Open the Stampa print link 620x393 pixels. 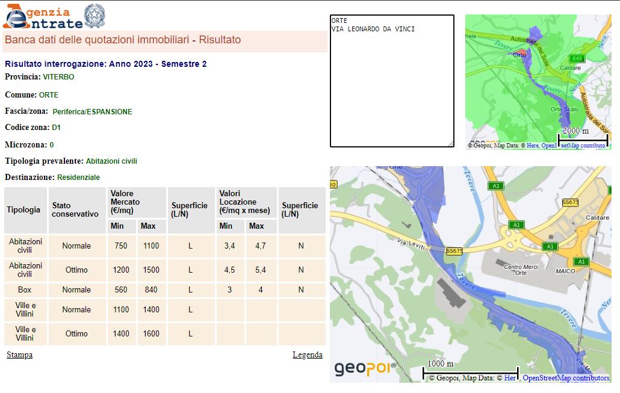(x=19, y=355)
